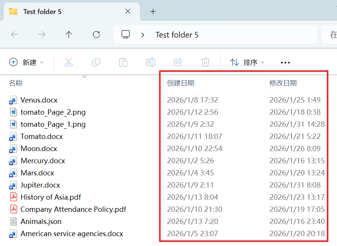Click the Delete trash icon
The width and height of the screenshot is (337, 246).
pos(205,62)
